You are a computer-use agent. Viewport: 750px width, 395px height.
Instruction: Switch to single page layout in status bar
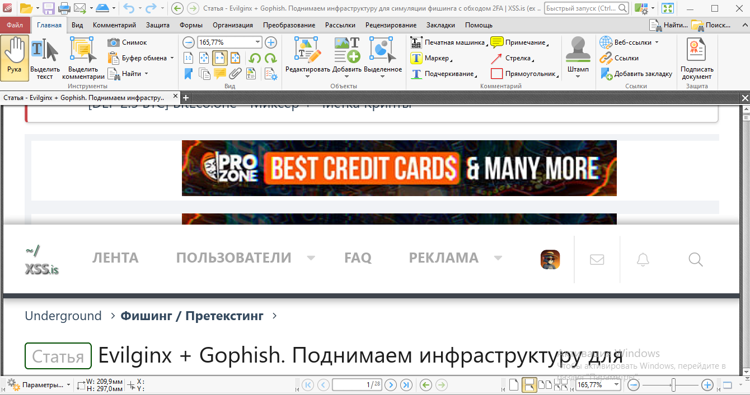513,385
